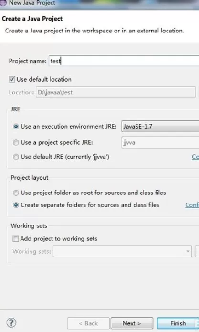Click the Location path field
This screenshot has height=332, width=199.
[115, 92]
